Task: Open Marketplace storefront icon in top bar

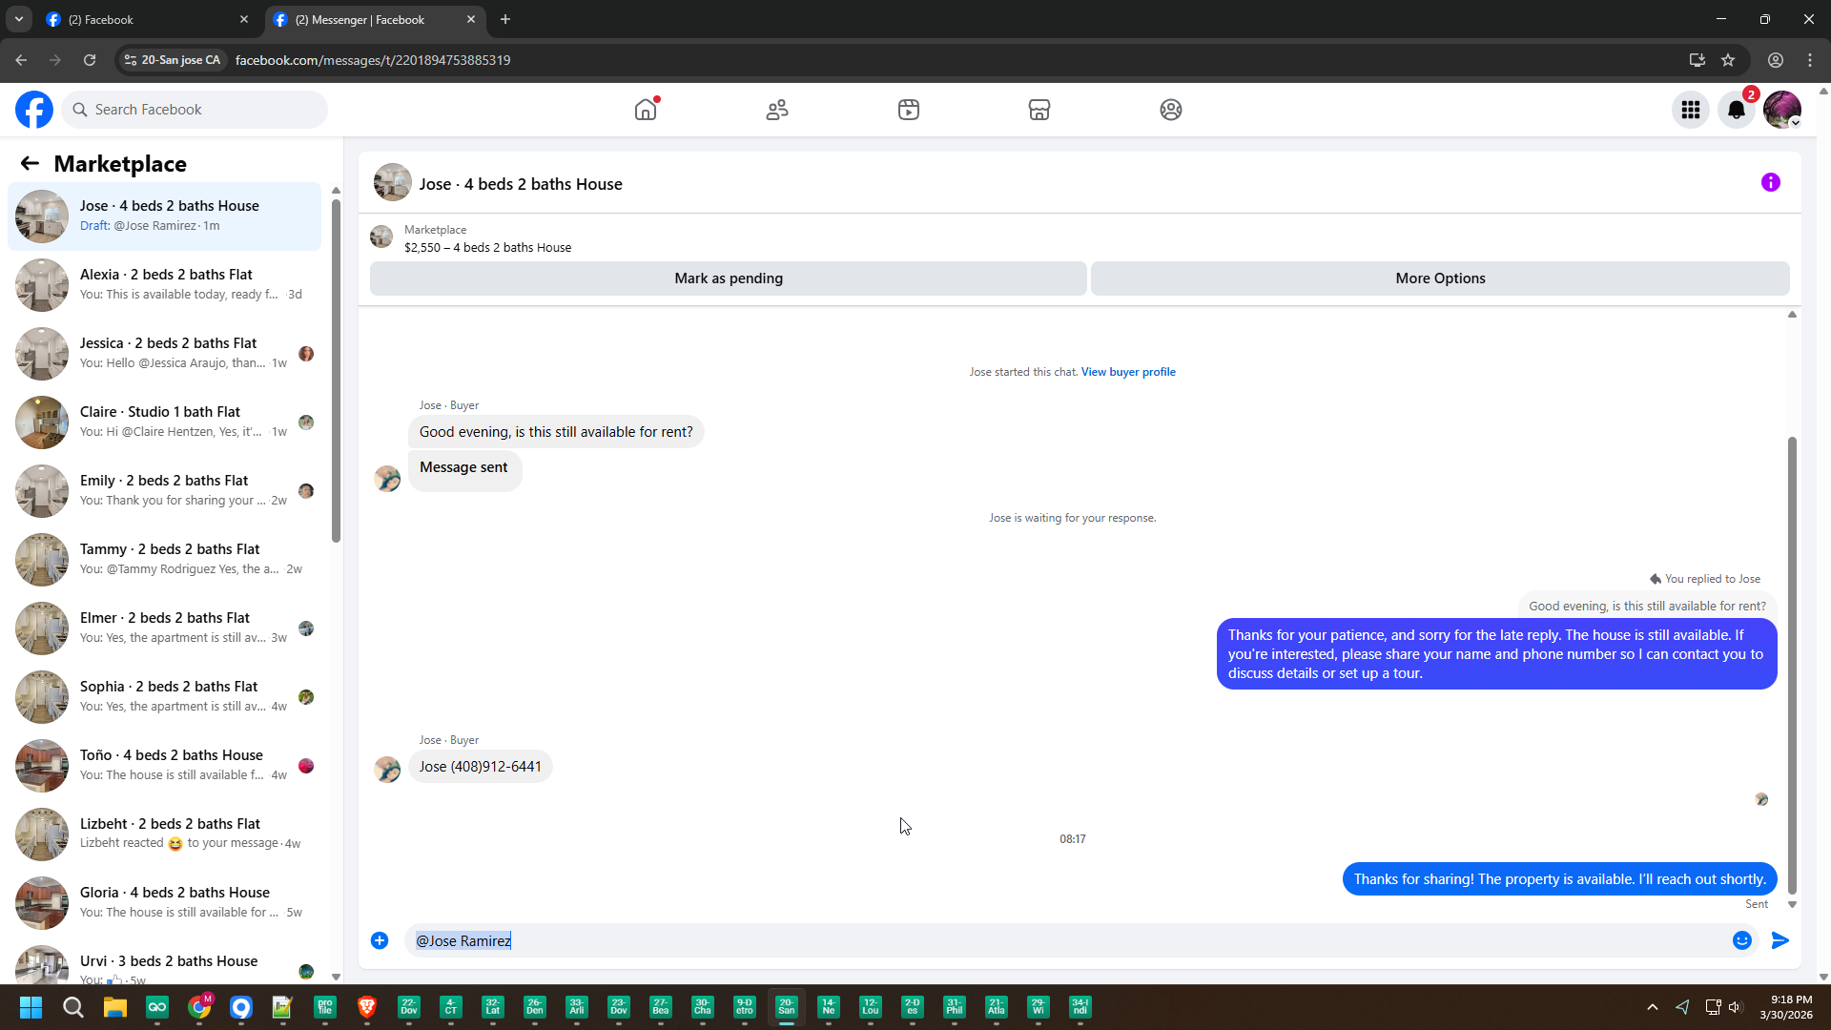Action: (x=1039, y=110)
